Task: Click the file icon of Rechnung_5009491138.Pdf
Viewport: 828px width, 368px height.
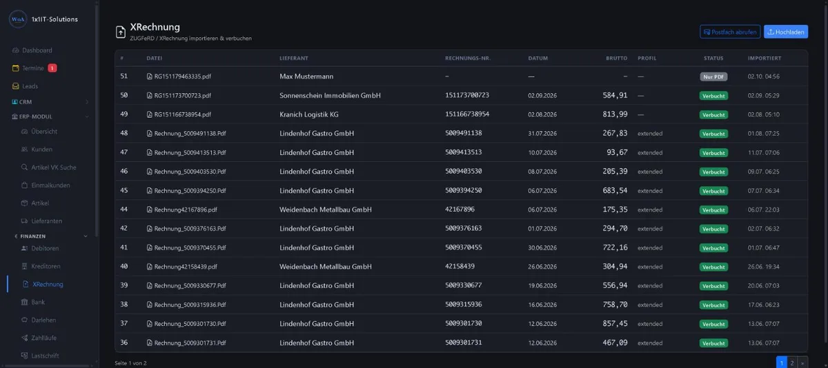Action: tap(150, 134)
